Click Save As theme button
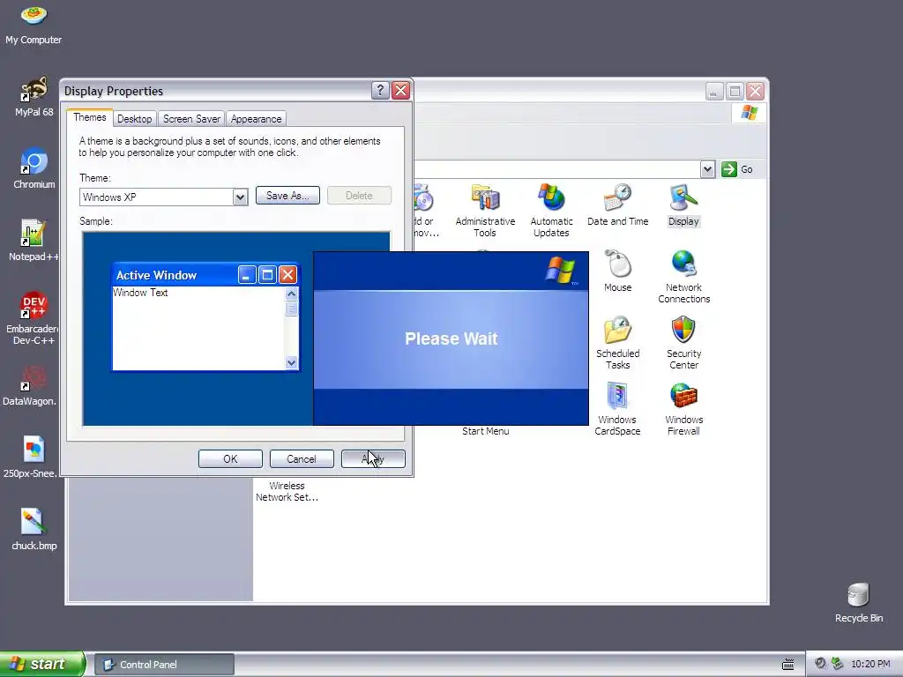Viewport: 903px width, 677px height. (287, 196)
